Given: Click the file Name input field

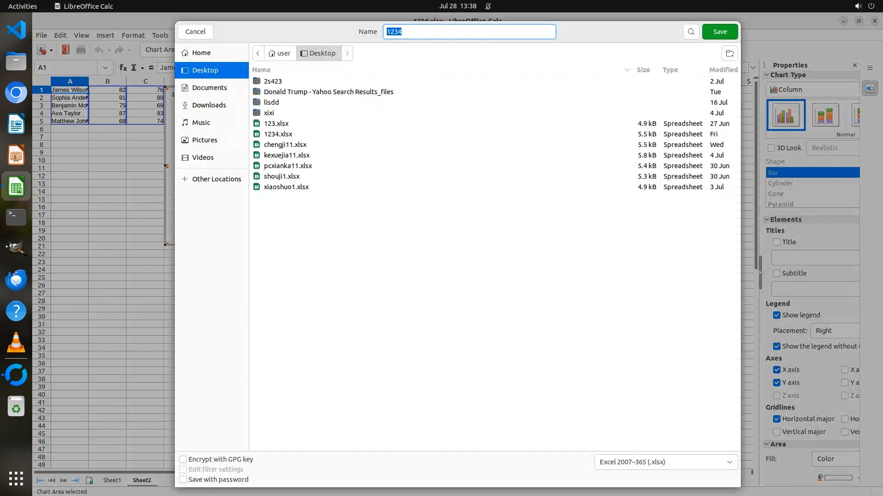Looking at the screenshot, I should click(x=469, y=32).
